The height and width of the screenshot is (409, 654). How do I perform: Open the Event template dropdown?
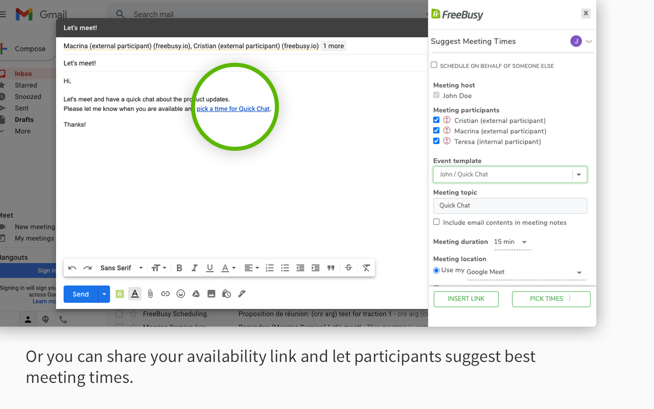579,174
